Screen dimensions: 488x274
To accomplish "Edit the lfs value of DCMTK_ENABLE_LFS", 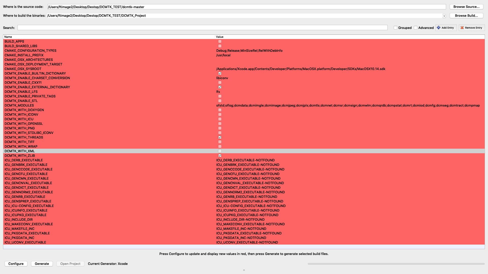I will (218, 92).
